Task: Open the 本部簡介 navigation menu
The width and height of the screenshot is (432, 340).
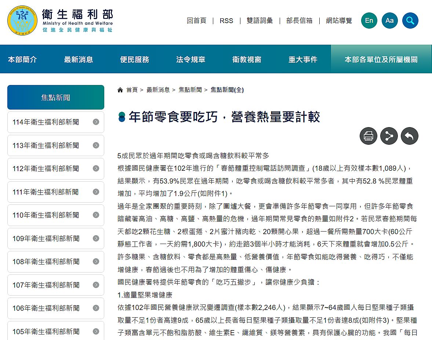Action: (22, 59)
